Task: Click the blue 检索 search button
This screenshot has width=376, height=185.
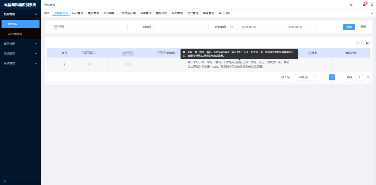Action: pyautogui.click(x=349, y=27)
